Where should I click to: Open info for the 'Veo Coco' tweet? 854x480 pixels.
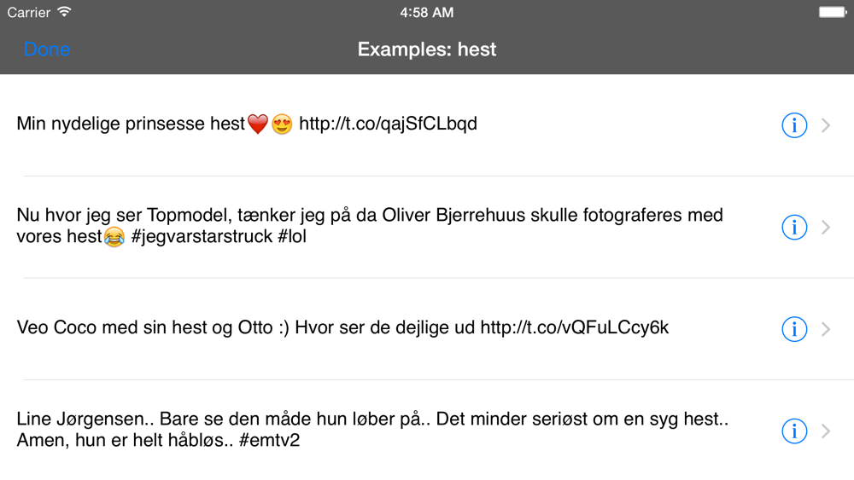click(794, 329)
